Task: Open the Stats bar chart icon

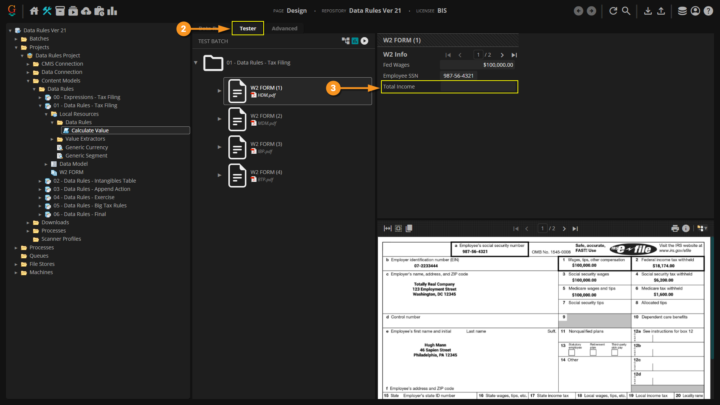Action: (x=112, y=11)
